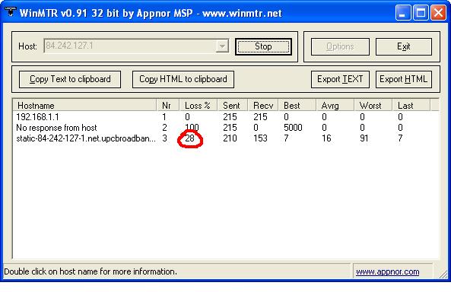451x292 pixels.
Task: Export results as TEXT
Action: coord(340,79)
